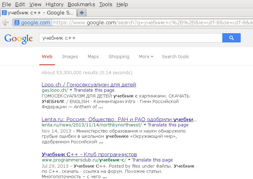Open the Looo.ch result link

coord(89,85)
